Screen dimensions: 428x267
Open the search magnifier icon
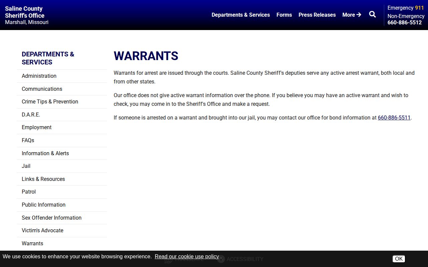click(x=372, y=14)
